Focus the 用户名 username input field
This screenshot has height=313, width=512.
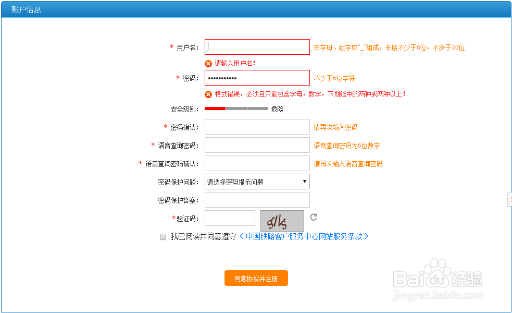257,47
